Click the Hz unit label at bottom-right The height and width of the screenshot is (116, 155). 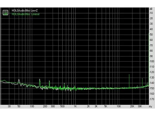pos(150,106)
